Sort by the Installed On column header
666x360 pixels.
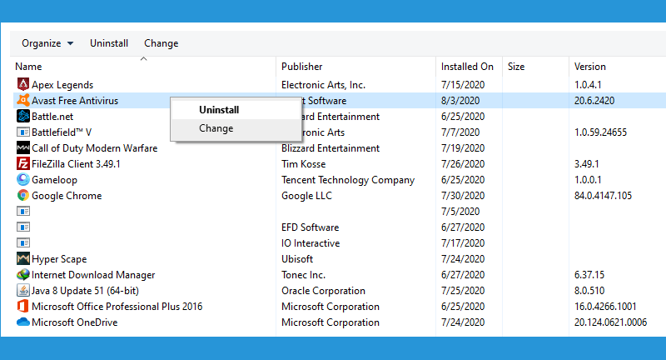(x=467, y=67)
